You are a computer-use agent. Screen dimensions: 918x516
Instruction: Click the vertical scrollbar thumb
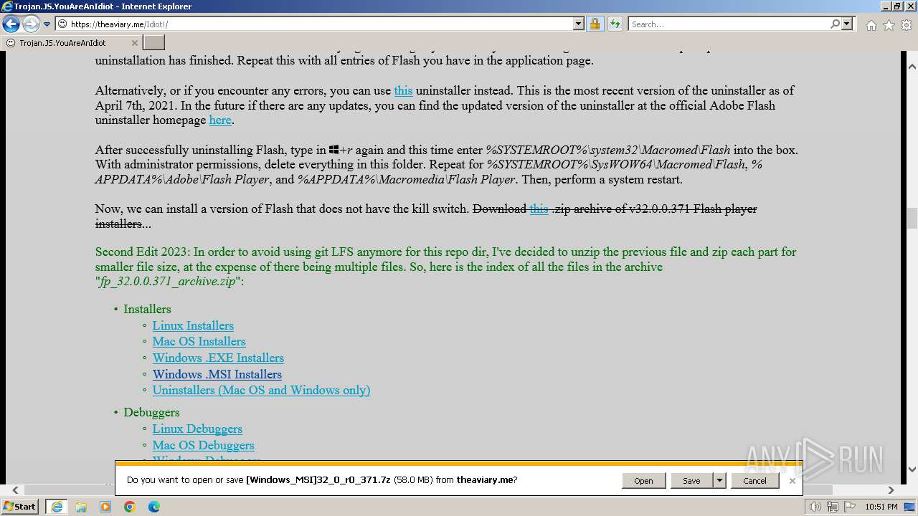pyautogui.click(x=912, y=218)
